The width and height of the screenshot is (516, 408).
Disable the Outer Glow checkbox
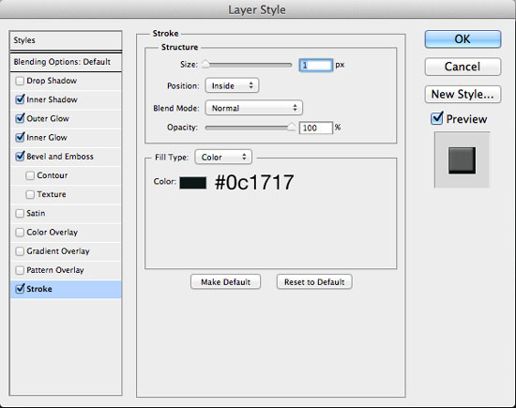(20, 118)
